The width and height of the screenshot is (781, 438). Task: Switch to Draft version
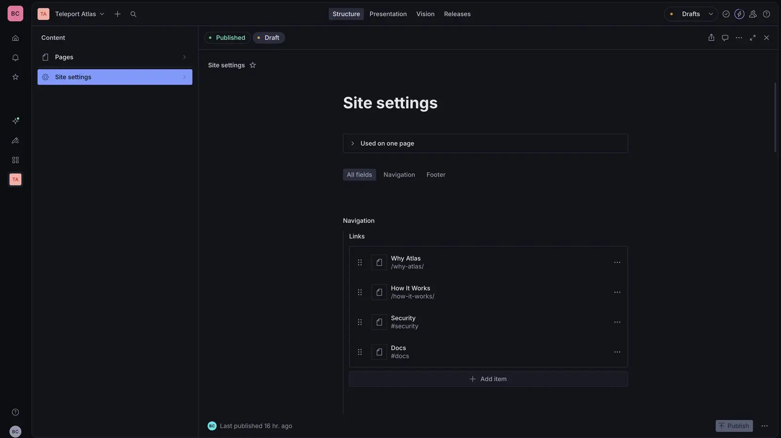tap(269, 38)
